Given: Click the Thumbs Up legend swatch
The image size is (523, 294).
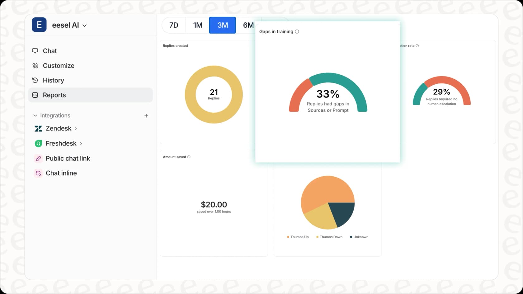Looking at the screenshot, I should [x=288, y=237].
